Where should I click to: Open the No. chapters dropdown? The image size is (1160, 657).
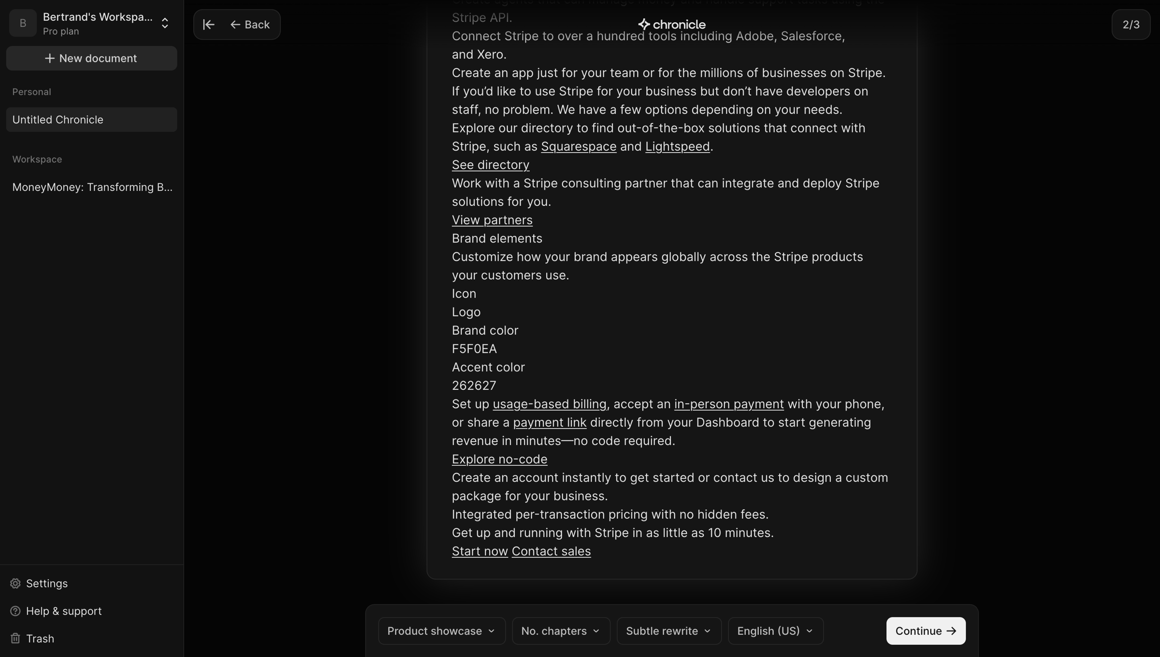point(561,631)
